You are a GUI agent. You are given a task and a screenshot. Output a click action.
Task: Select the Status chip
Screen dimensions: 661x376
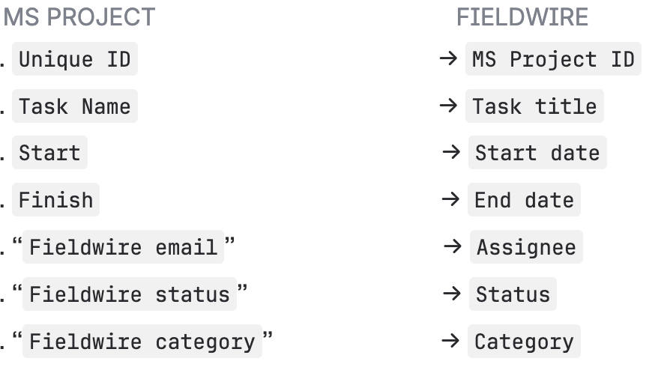click(513, 294)
